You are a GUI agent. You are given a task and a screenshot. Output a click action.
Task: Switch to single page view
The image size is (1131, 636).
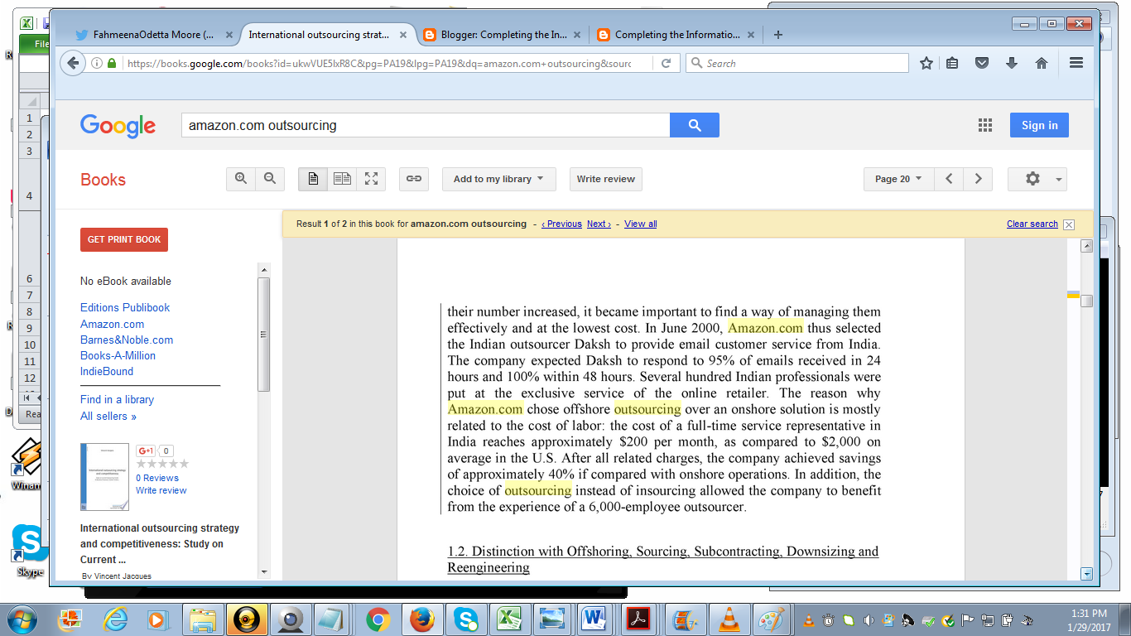tap(313, 179)
